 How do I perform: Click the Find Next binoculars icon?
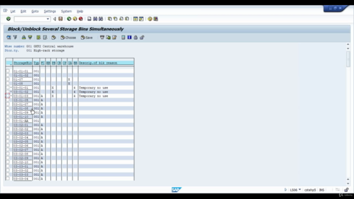(101, 19)
